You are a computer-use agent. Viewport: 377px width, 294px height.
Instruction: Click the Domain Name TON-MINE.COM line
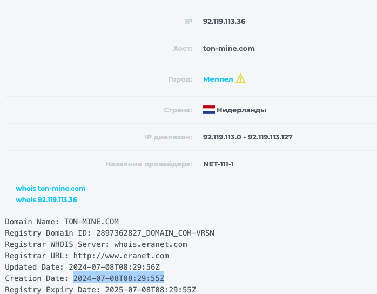coord(62,222)
